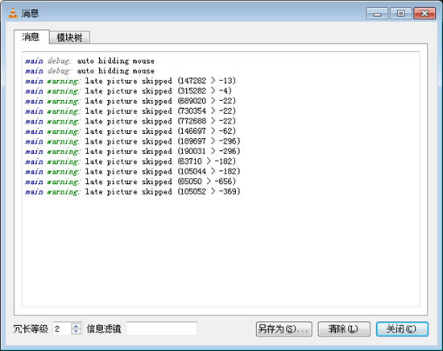Close the dialog with 关闭(C) button
443x351 pixels.
pos(402,329)
